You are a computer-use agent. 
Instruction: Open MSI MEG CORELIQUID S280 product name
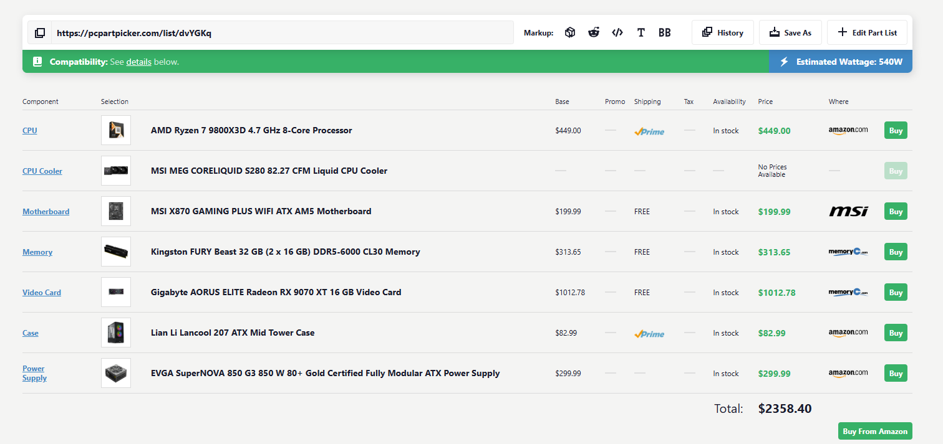coord(269,171)
